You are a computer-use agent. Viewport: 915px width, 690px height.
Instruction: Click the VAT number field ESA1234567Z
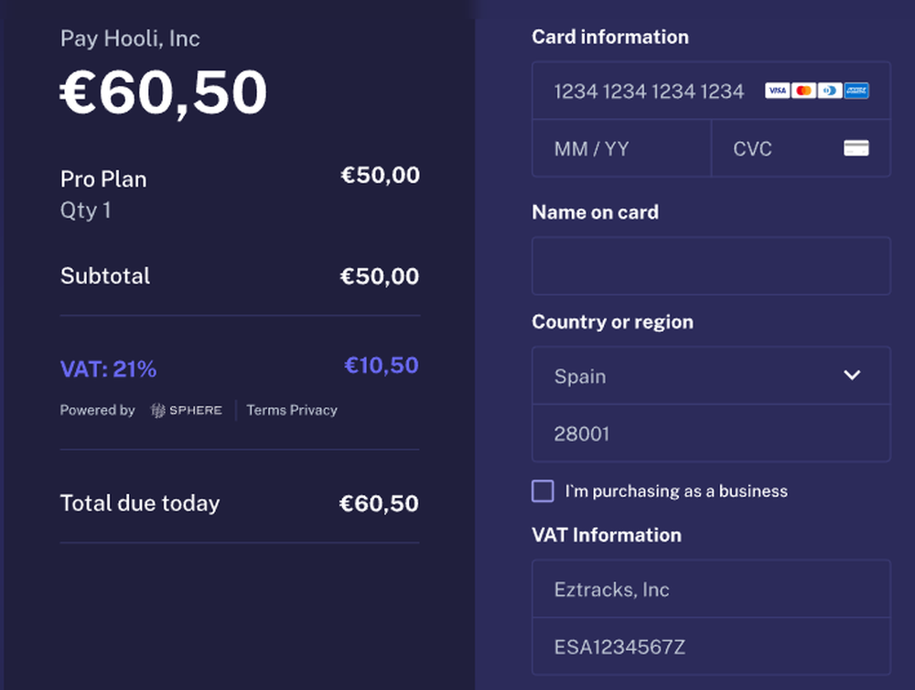click(711, 647)
